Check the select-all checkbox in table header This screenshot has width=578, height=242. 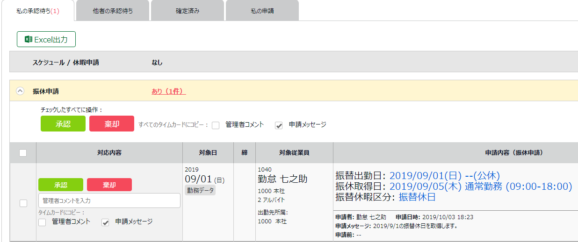tap(23, 152)
